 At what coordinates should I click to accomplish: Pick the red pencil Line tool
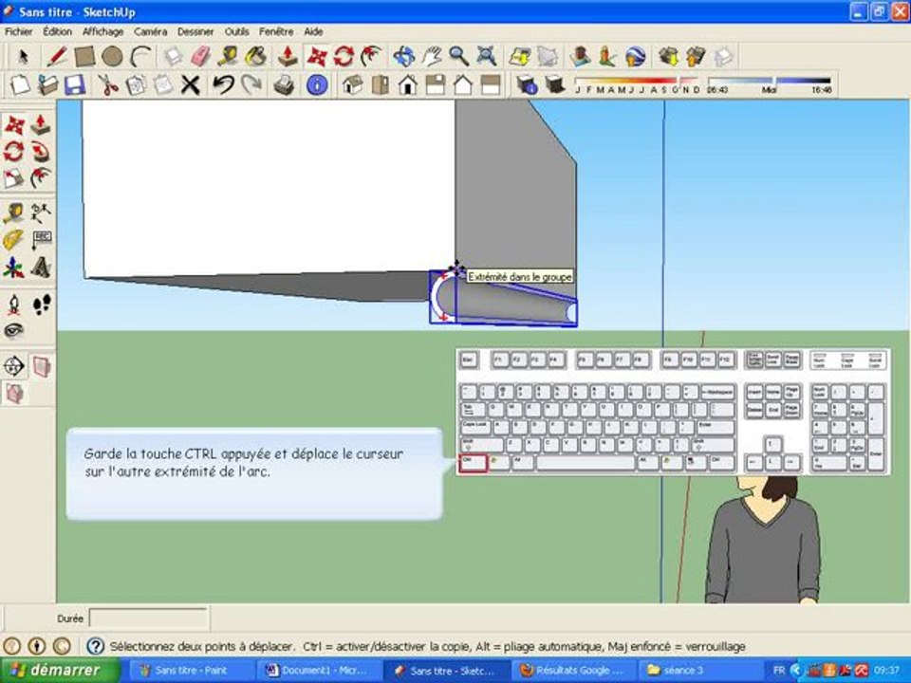[x=56, y=57]
